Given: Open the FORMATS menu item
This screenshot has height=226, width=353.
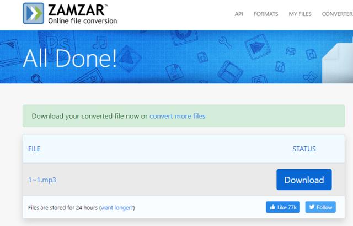Looking at the screenshot, I should 266,14.
